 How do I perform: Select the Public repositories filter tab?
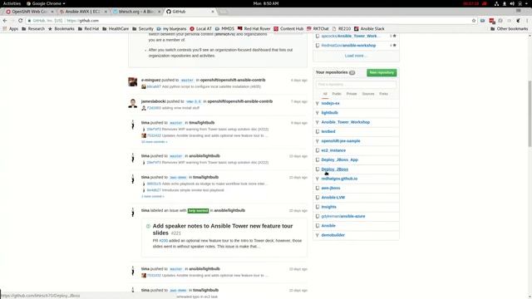click(x=337, y=94)
